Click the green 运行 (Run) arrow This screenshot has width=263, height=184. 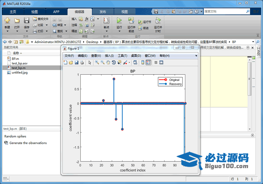119,21
